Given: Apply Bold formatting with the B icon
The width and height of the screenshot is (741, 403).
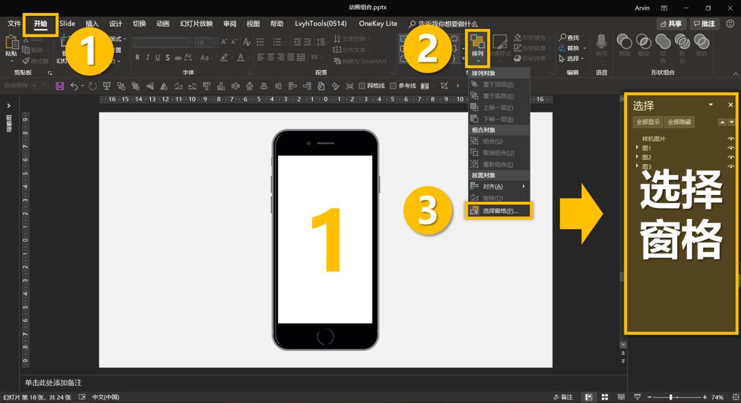Looking at the screenshot, I should (137, 58).
